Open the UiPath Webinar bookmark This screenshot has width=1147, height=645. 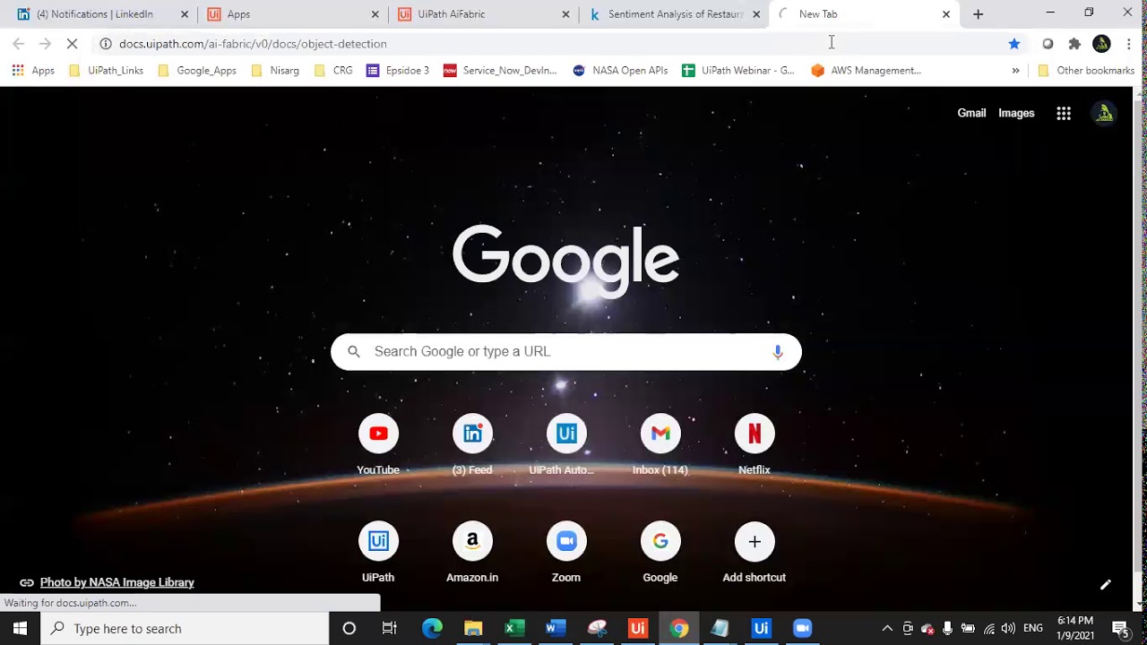[738, 71]
